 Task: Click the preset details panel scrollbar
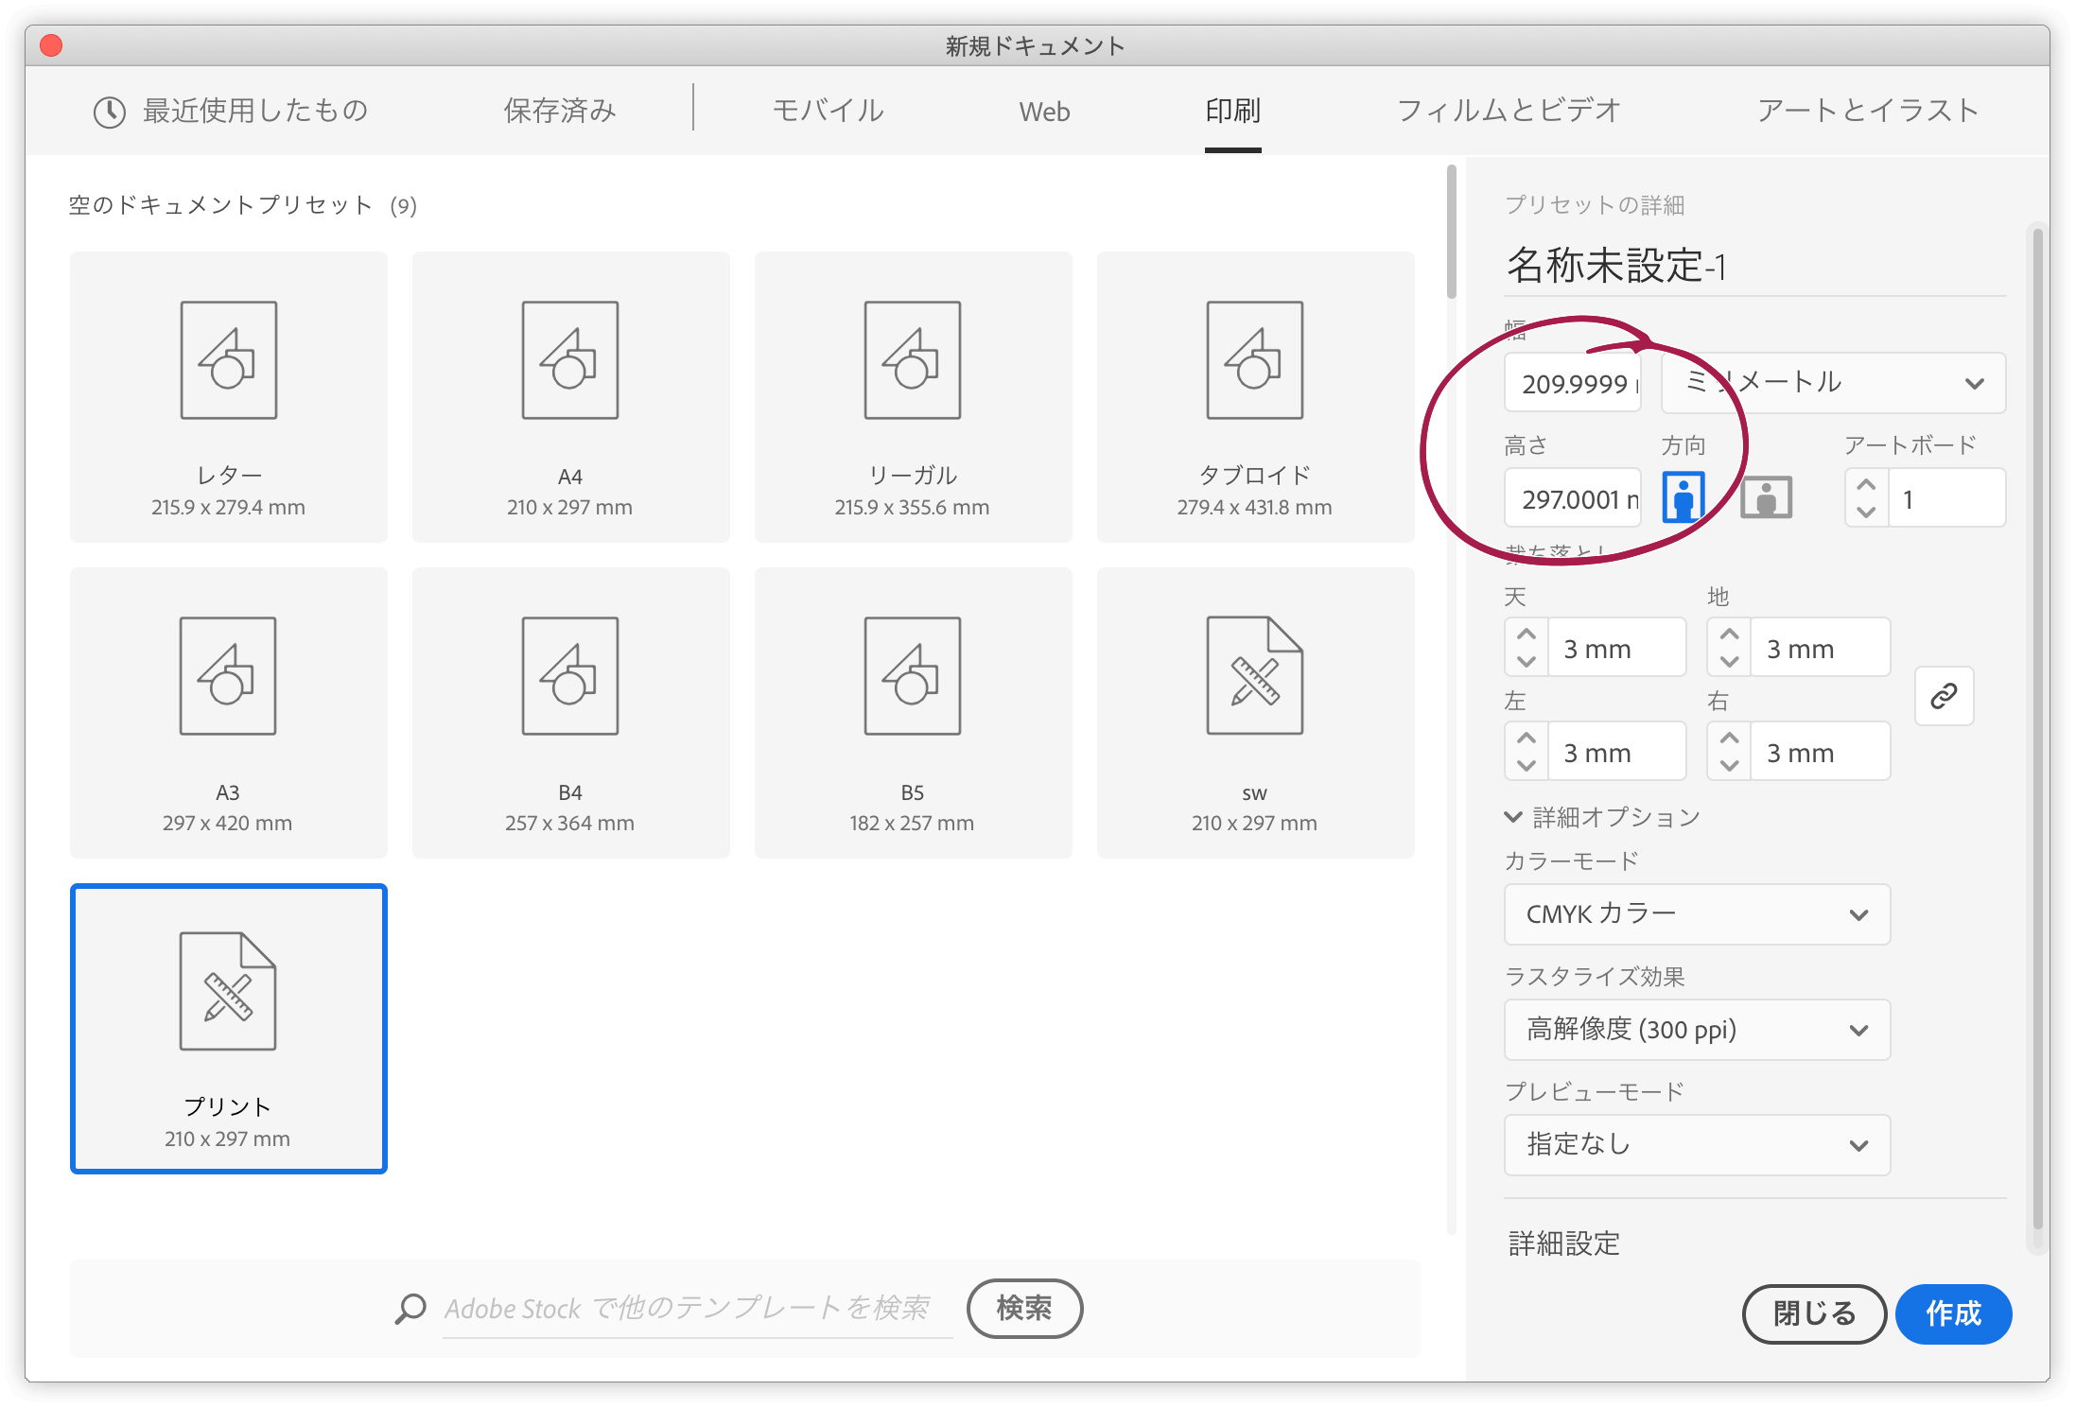tap(2037, 728)
